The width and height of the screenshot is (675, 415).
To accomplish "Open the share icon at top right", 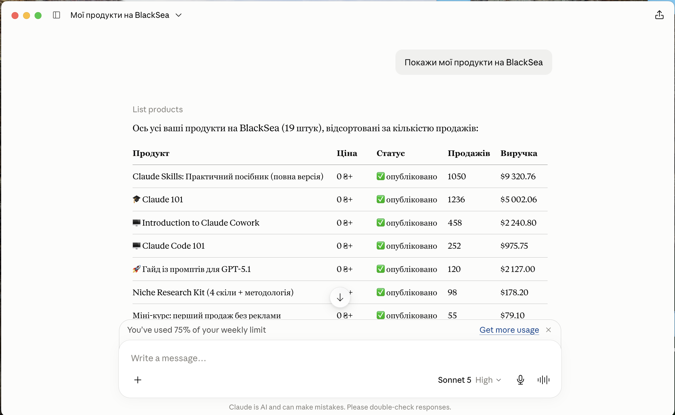I will tap(659, 15).
